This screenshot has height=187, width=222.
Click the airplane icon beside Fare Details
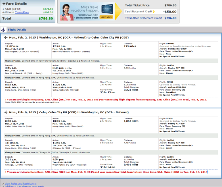click(4, 3)
